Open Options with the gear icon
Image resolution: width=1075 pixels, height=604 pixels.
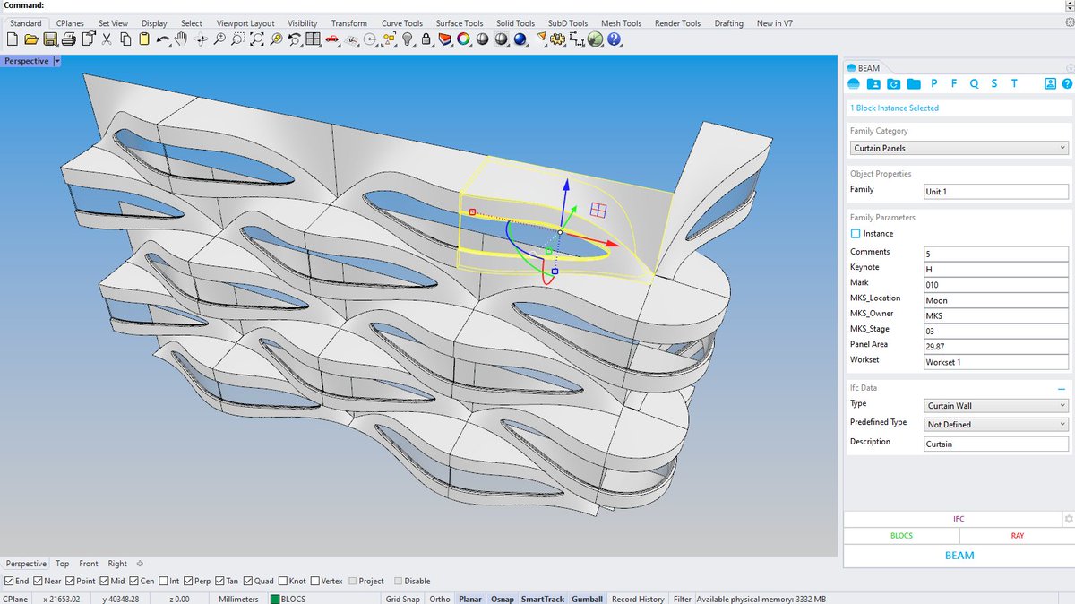pos(558,39)
